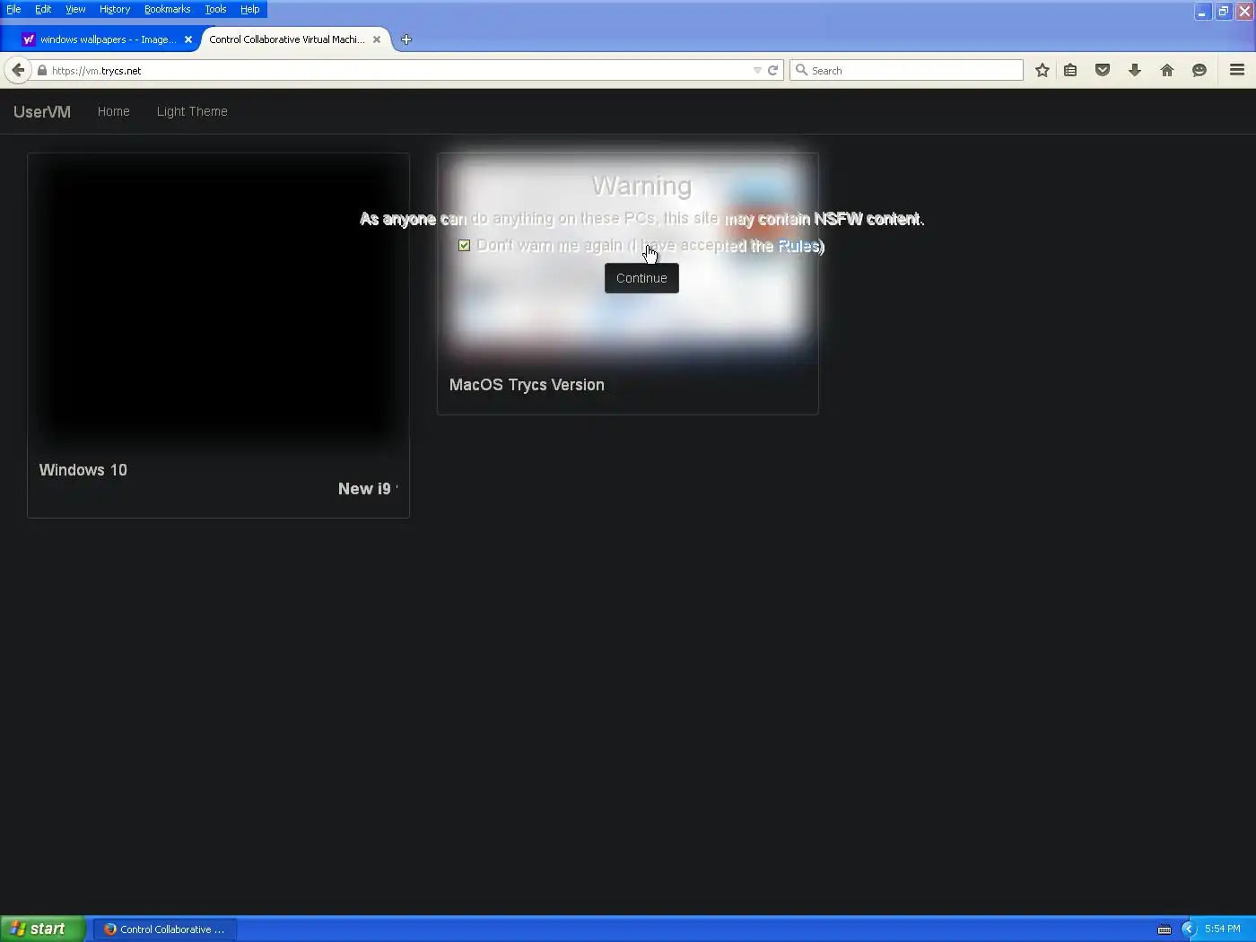The image size is (1256, 942).
Task: Open the Windows 10 VM thumbnail
Action: [218, 301]
